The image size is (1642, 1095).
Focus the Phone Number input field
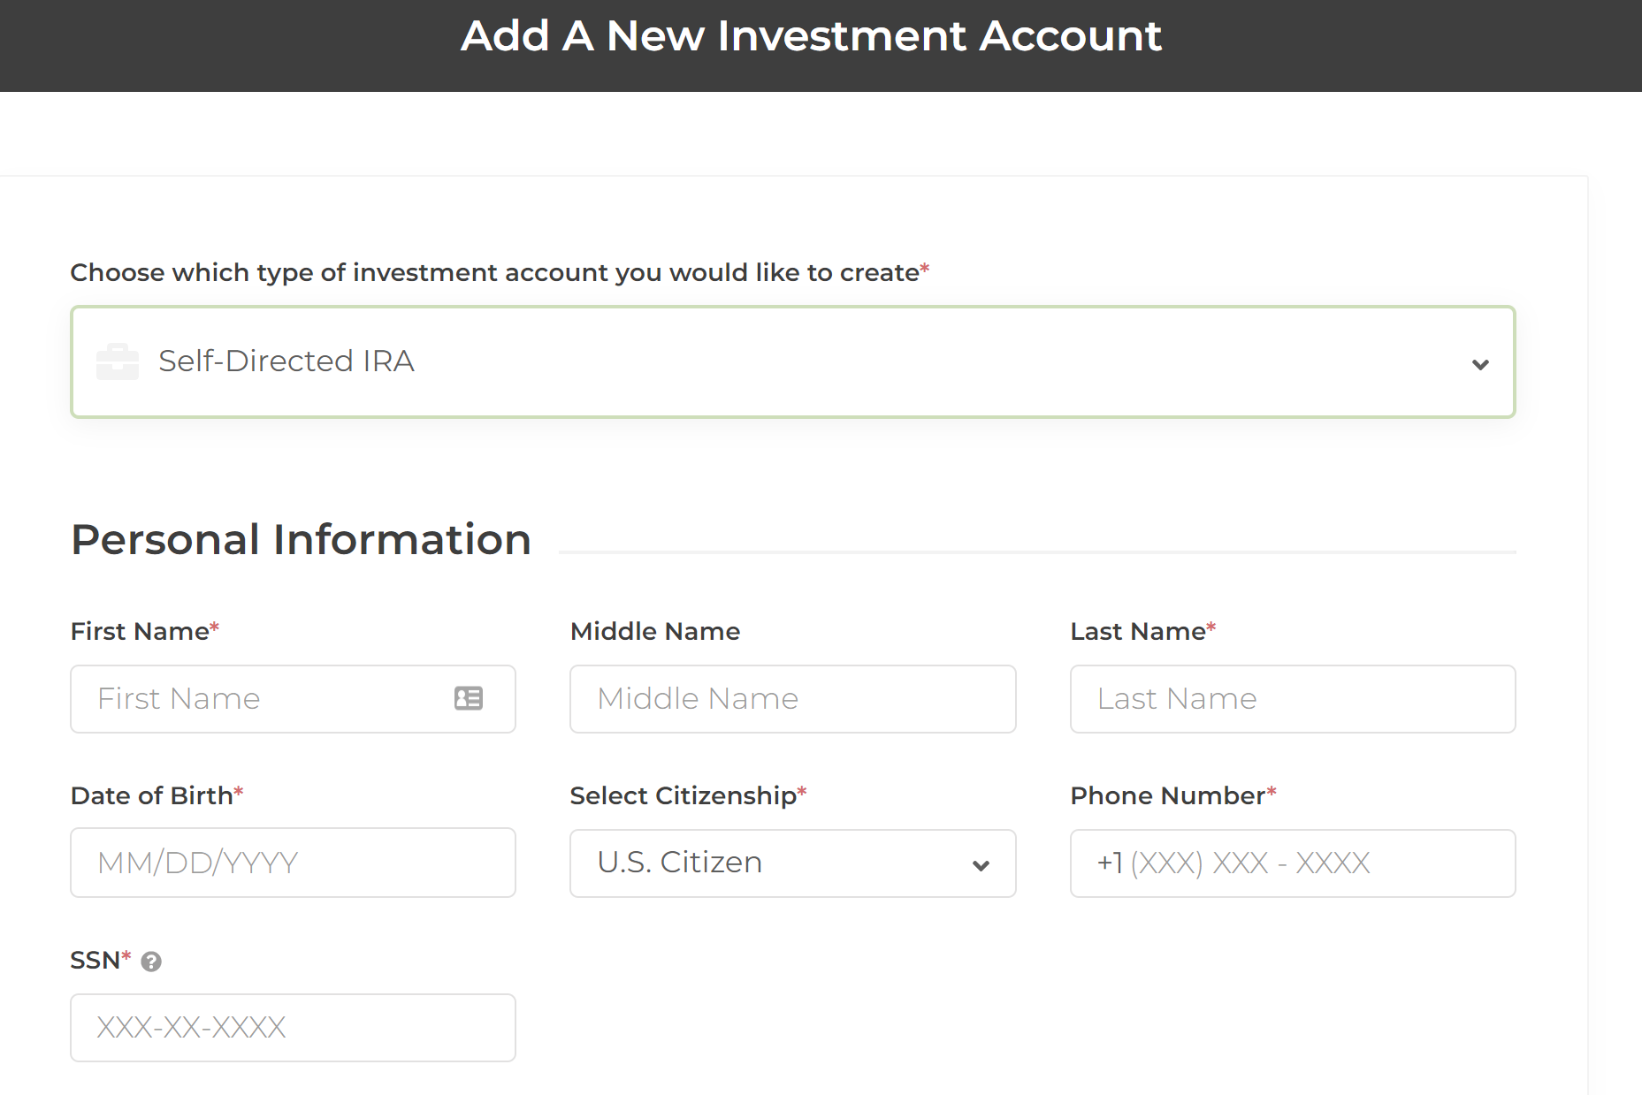tap(1292, 863)
